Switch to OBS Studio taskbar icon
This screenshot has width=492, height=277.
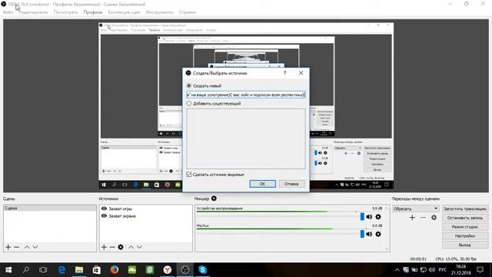pyautogui.click(x=184, y=270)
